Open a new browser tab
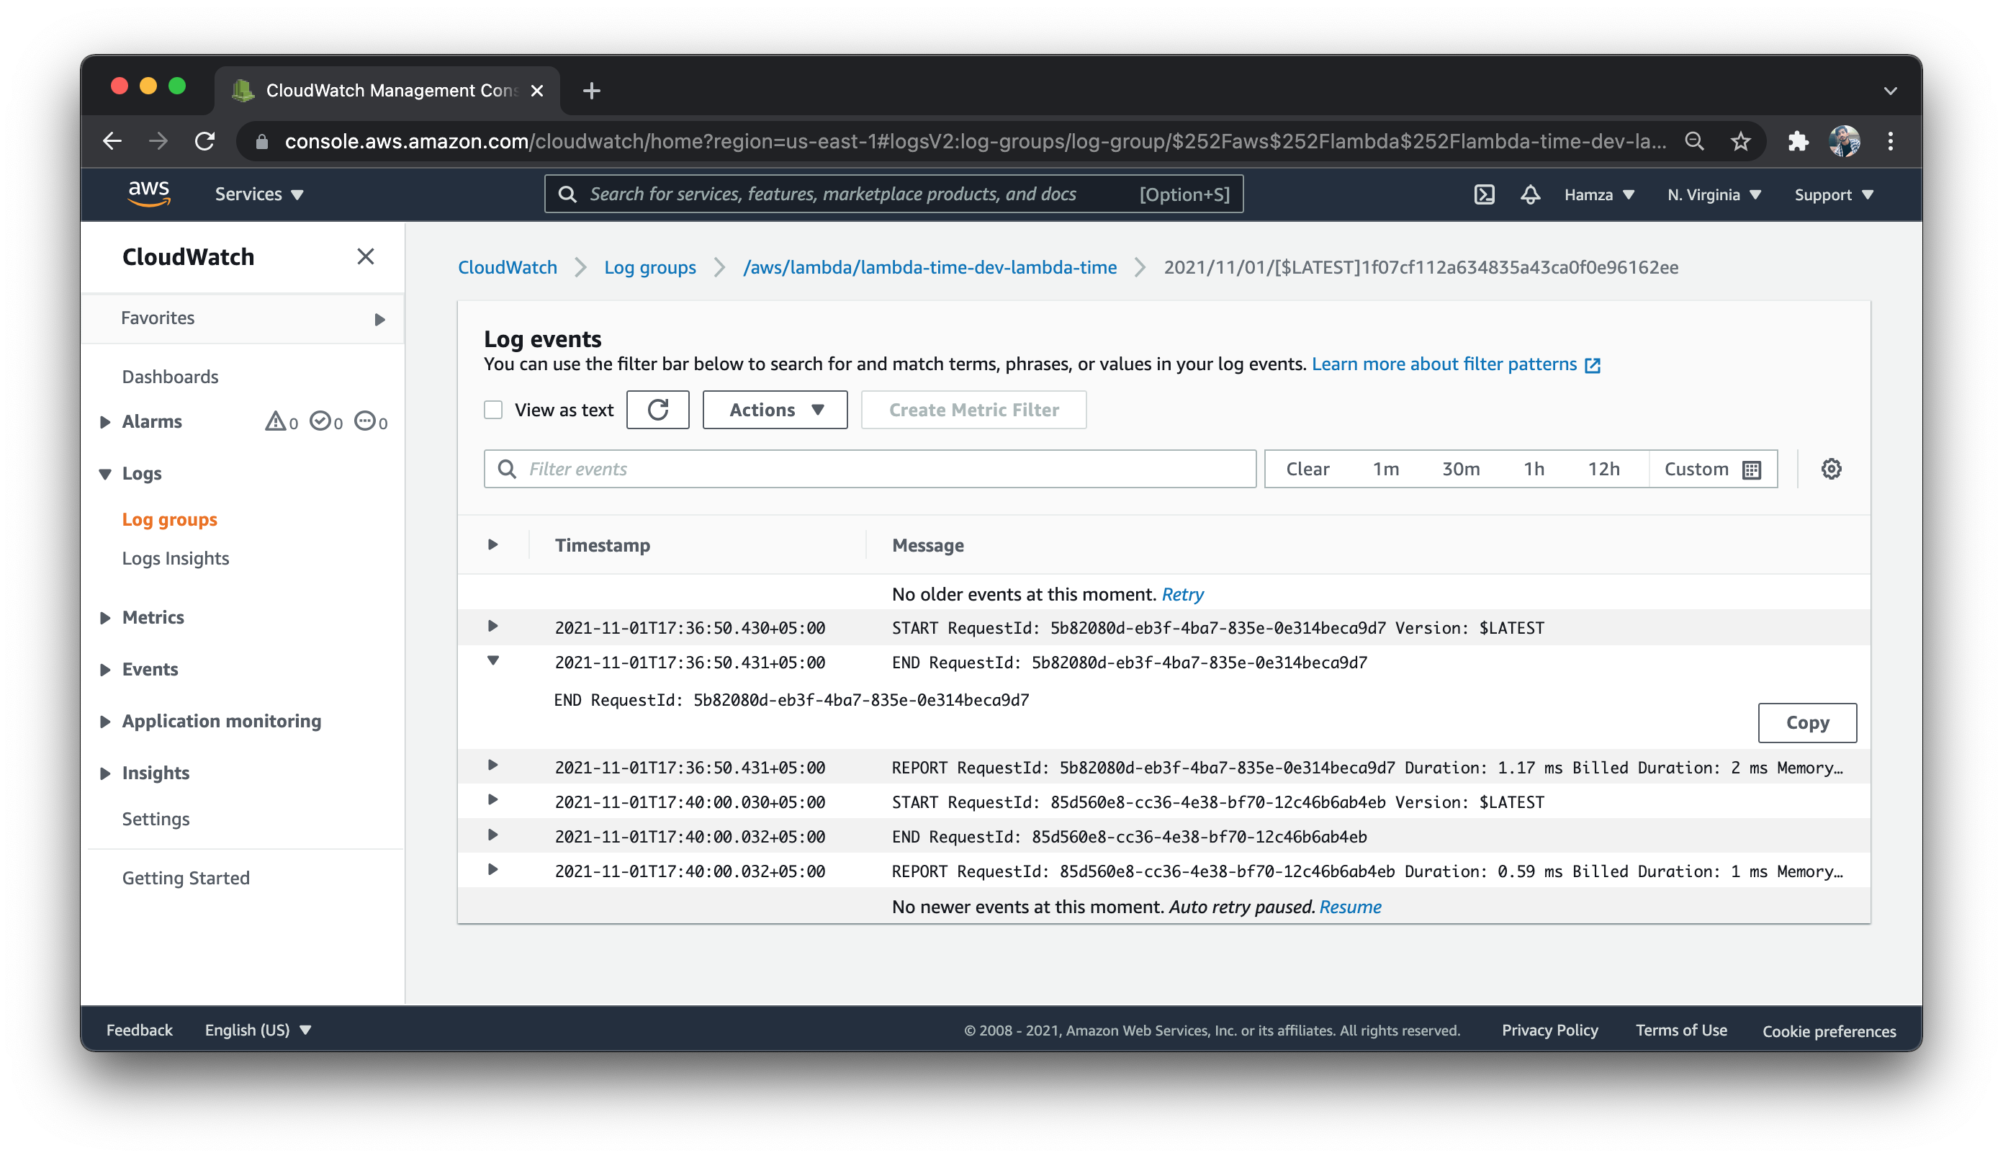The height and width of the screenshot is (1158, 2003). (x=591, y=91)
